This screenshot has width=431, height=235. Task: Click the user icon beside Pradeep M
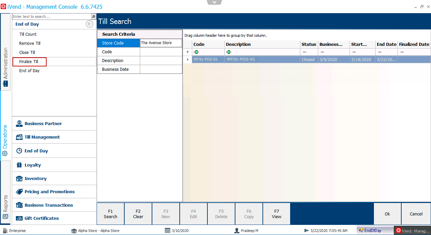pyautogui.click(x=237, y=231)
